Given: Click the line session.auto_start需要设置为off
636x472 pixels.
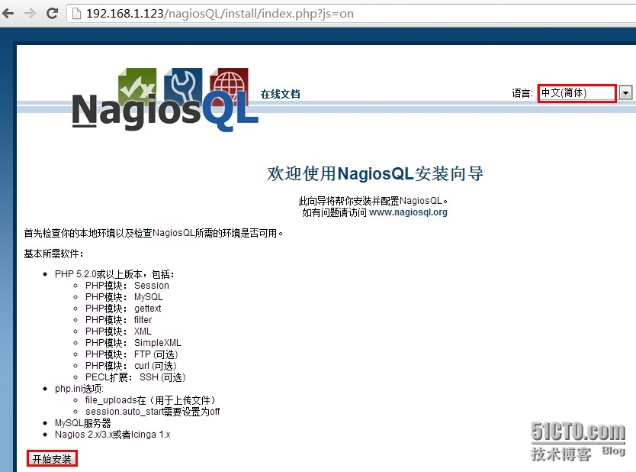Looking at the screenshot, I should tap(153, 412).
